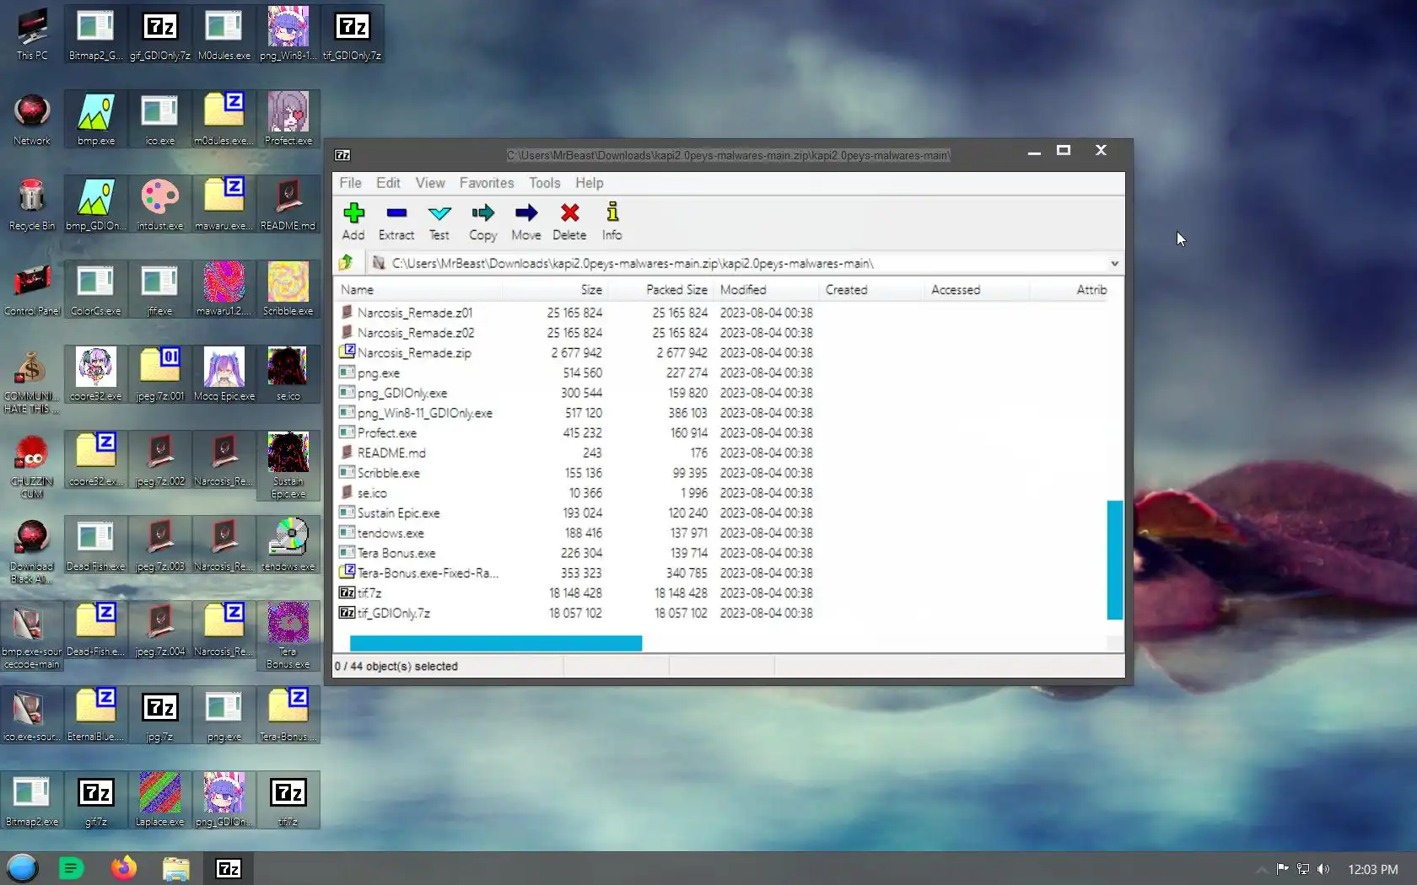Click into the archive path address field
Screen dimensions: 1417x885
coord(746,263)
